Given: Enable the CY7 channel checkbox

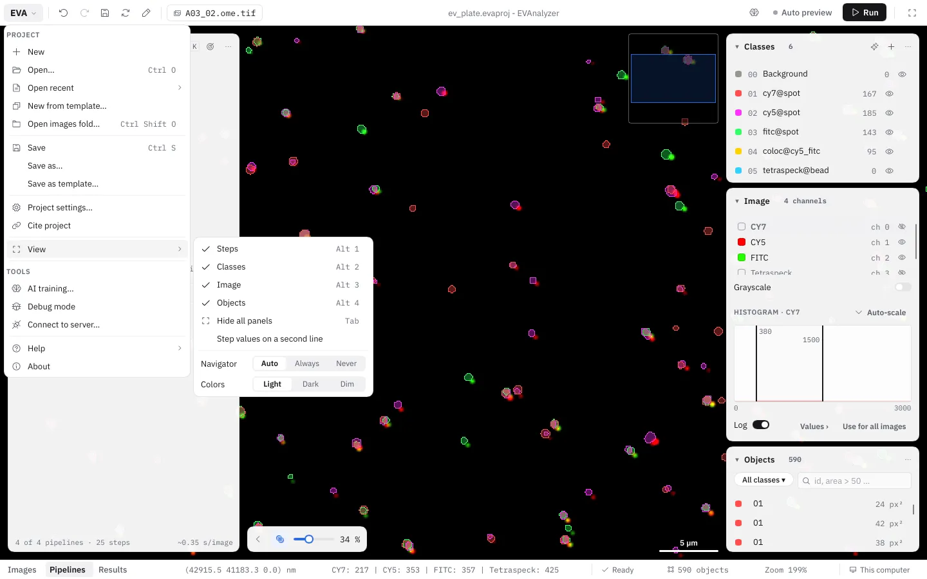Looking at the screenshot, I should 742,227.
